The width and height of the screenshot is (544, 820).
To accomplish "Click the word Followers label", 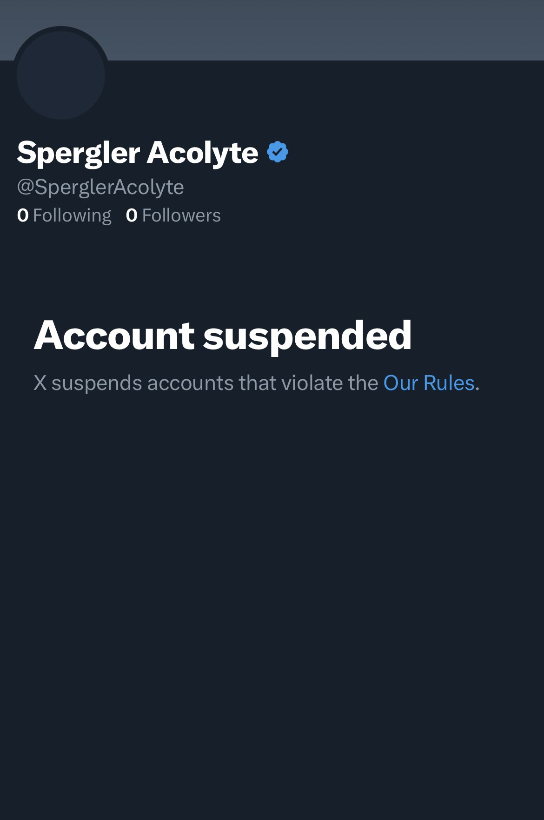I will tap(181, 215).
